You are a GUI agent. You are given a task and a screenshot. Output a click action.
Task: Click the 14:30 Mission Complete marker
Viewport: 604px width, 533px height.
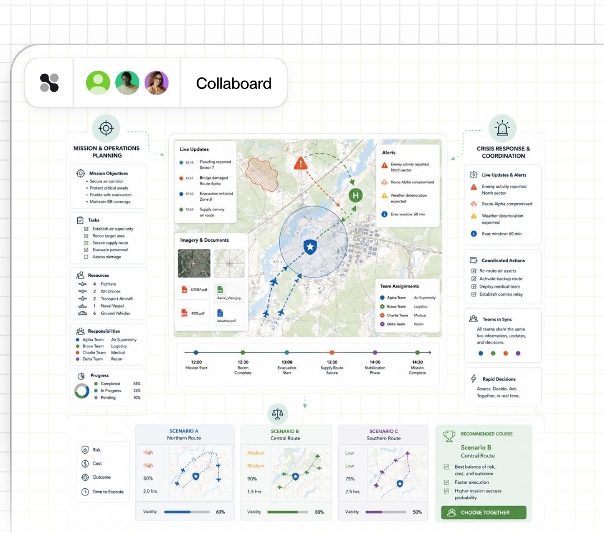[417, 352]
